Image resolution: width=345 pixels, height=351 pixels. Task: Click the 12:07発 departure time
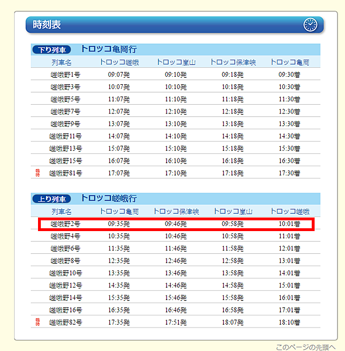pyautogui.click(x=119, y=112)
